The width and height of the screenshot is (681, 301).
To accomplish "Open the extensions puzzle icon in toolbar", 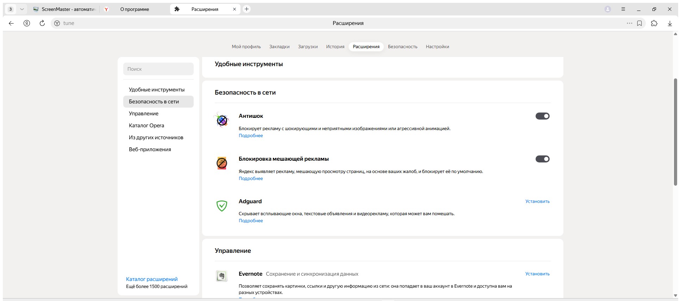I will click(654, 23).
